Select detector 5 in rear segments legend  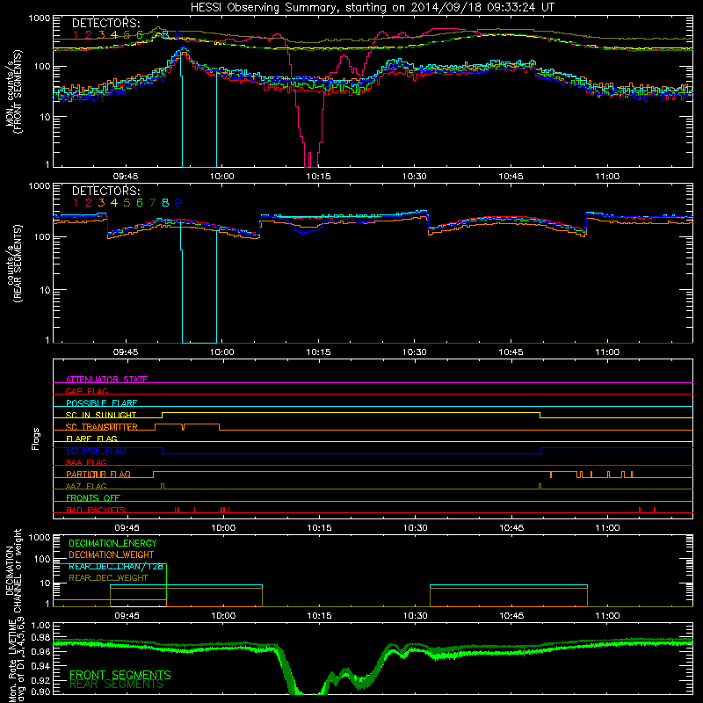(127, 203)
